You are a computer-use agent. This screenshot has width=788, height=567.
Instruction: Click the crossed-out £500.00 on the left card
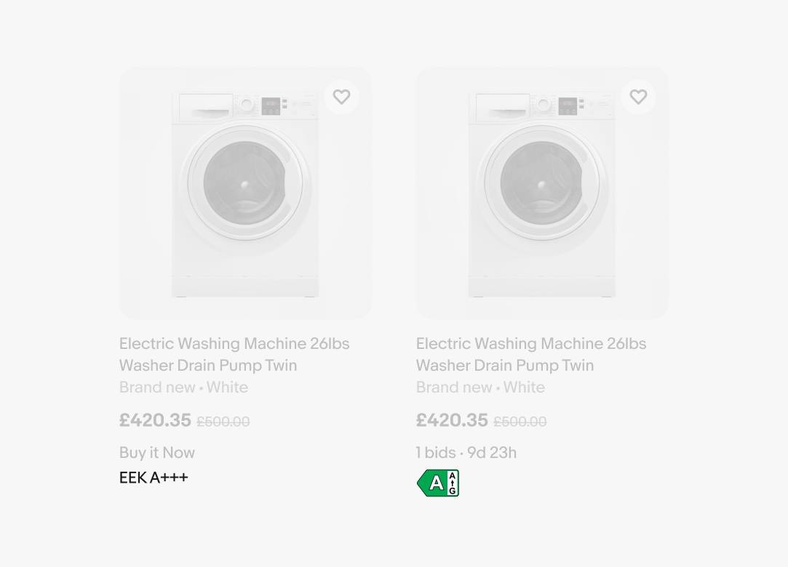[223, 422]
